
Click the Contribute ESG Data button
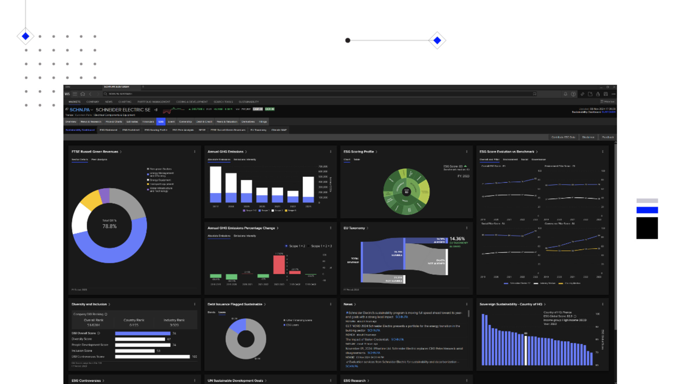(x=563, y=137)
